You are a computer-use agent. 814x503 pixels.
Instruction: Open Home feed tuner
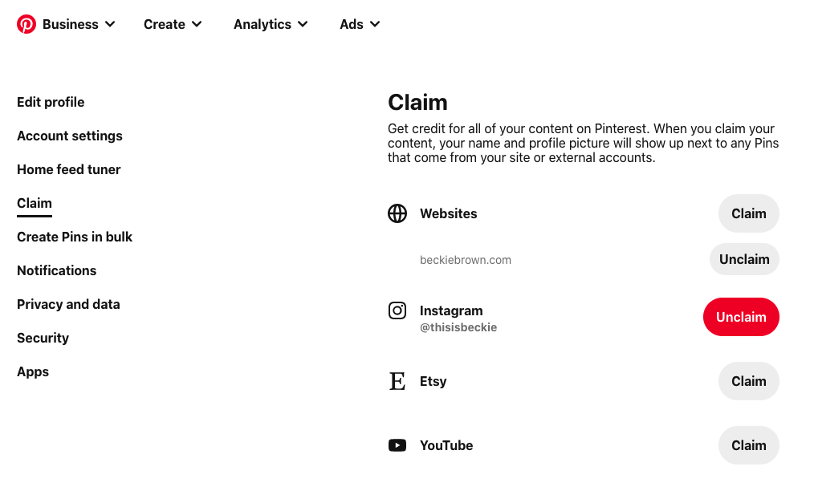(68, 169)
